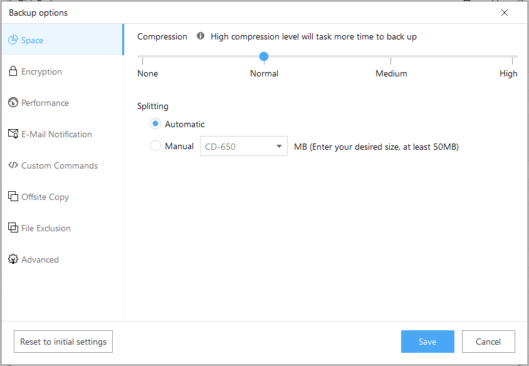Click the Advanced gear icon

pyautogui.click(x=13, y=259)
